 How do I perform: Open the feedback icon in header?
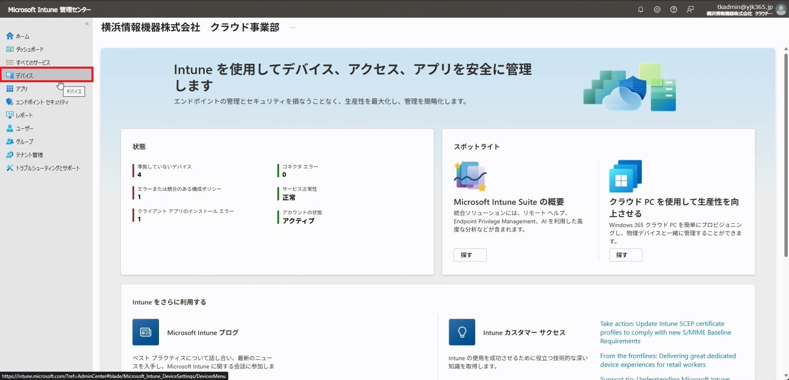click(690, 9)
